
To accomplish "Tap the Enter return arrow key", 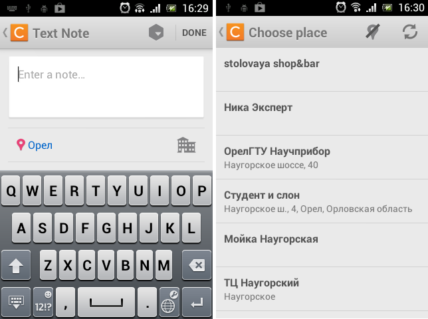I will coord(197,302).
